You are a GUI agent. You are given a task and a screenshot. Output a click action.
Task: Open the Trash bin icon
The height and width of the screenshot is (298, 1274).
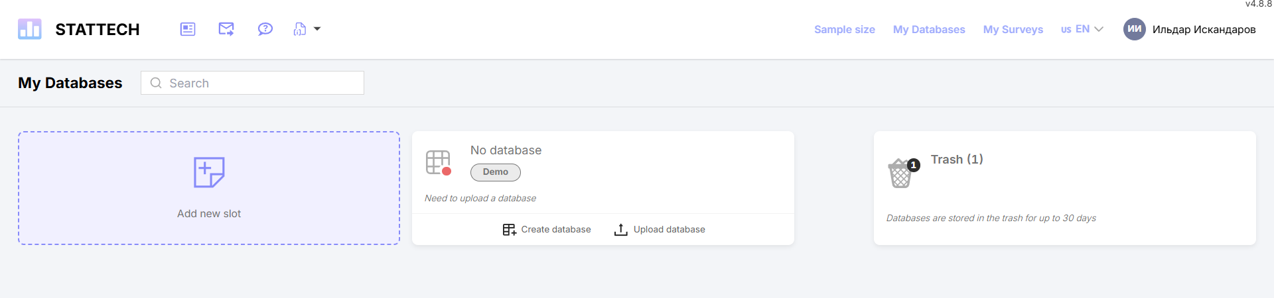(900, 174)
